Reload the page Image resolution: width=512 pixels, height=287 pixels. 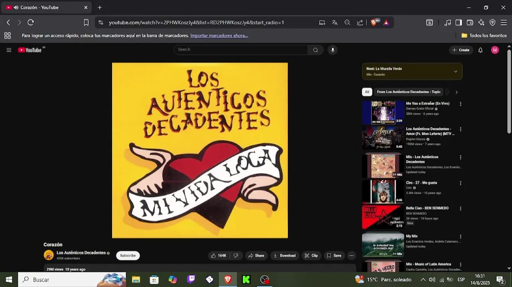[31, 22]
